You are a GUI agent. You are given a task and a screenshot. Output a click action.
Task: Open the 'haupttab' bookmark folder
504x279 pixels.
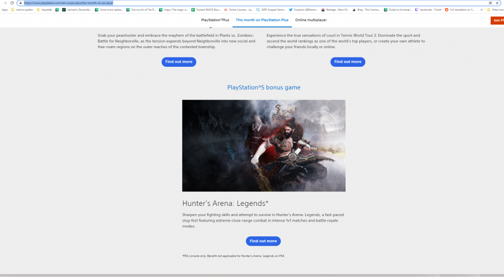click(x=44, y=10)
